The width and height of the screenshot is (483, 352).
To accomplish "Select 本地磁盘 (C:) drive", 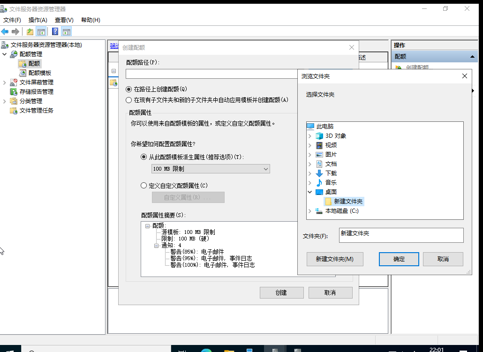I will coord(342,211).
